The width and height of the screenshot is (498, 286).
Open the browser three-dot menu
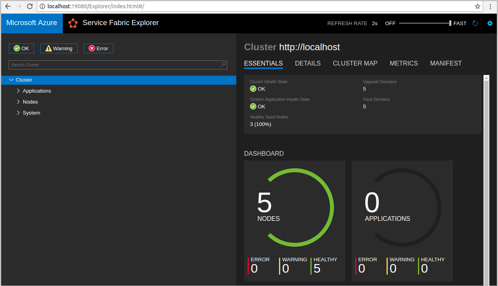point(490,6)
